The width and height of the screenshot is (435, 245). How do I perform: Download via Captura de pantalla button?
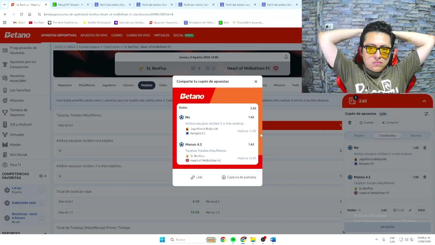coord(239,177)
